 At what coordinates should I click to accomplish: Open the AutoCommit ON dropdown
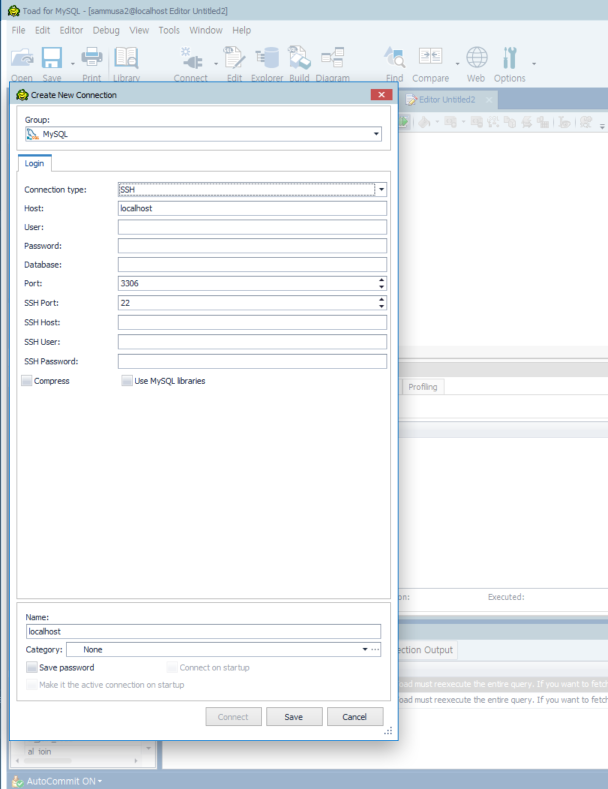coord(100,781)
